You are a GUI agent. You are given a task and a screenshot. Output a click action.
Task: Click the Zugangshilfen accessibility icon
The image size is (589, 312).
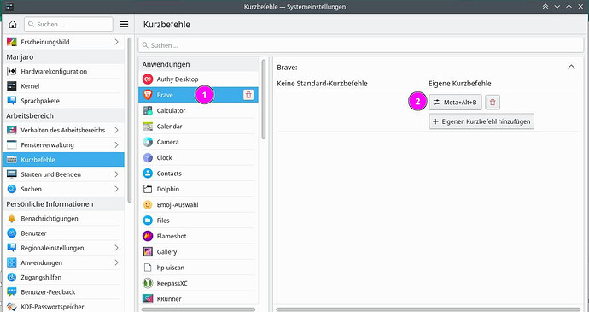[x=12, y=277]
